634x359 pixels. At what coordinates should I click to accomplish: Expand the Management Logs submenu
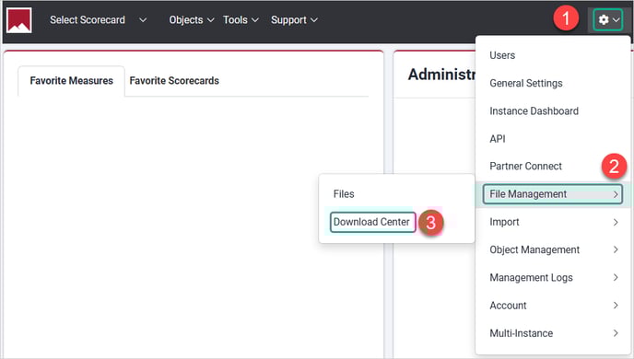coord(553,278)
